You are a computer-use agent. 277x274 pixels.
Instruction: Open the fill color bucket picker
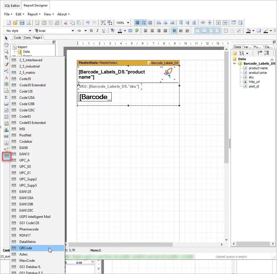click(x=248, y=31)
